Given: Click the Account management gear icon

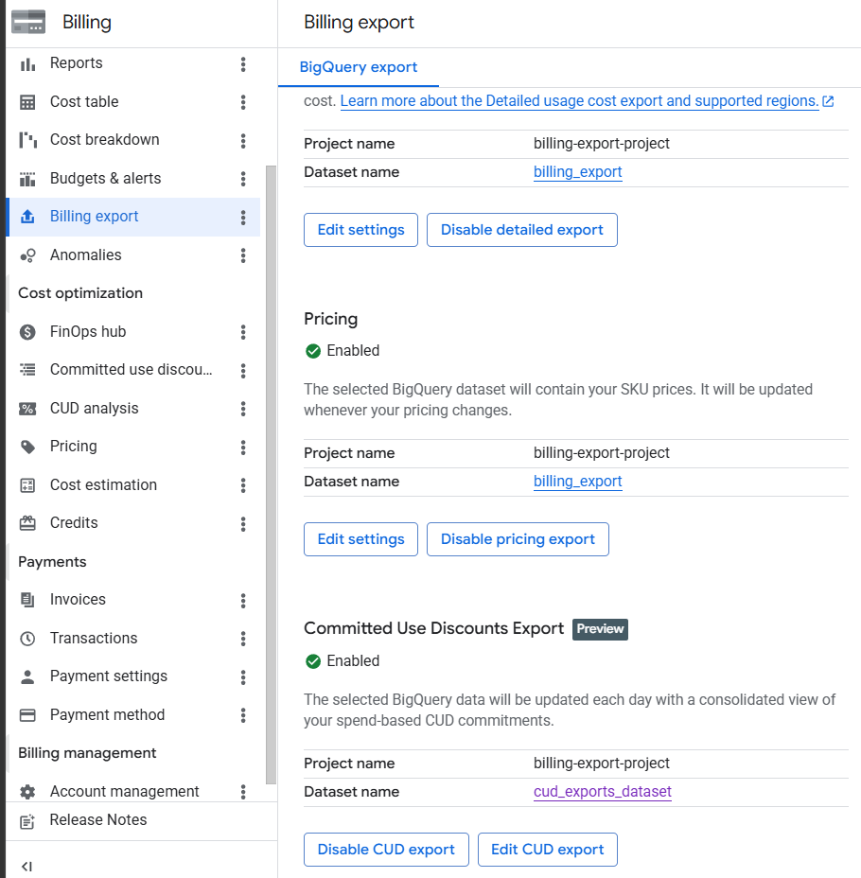Looking at the screenshot, I should point(27,792).
